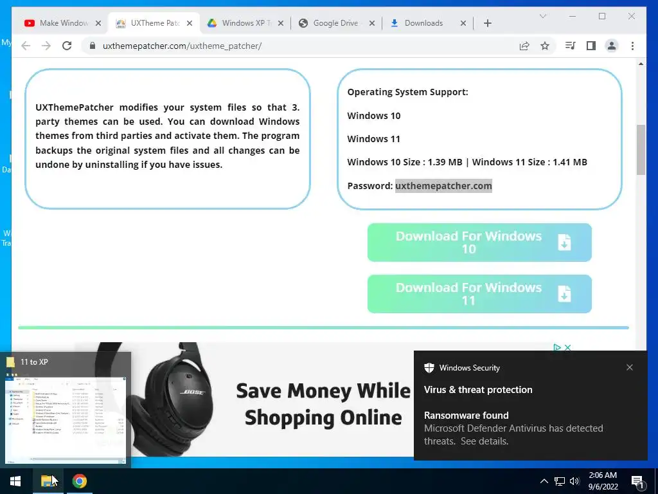Close the Google Drive tab
The height and width of the screenshot is (494, 658).
372,23
